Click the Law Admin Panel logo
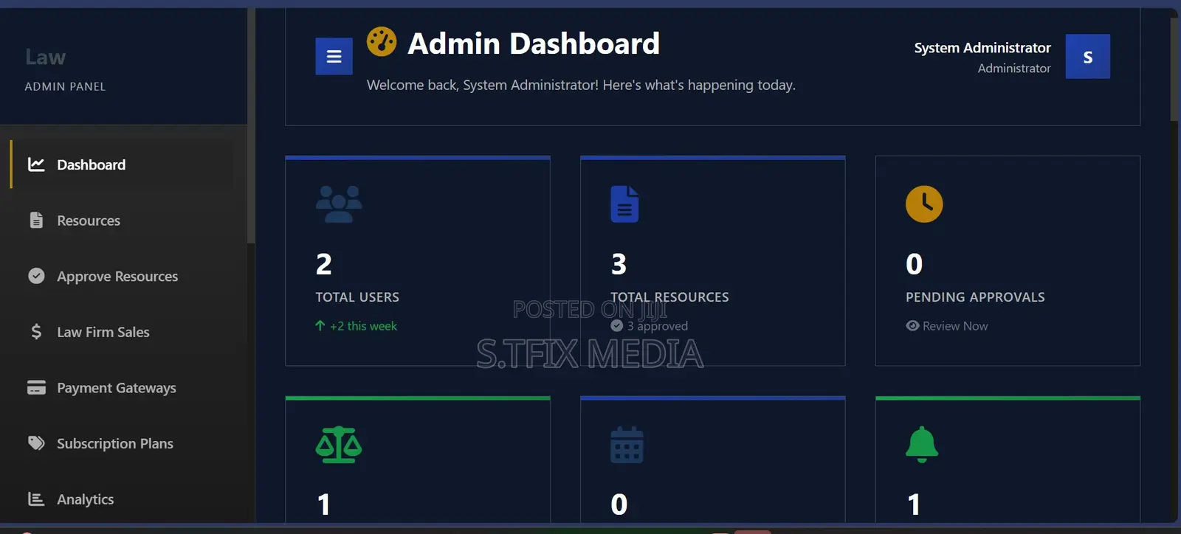1181x534 pixels. coord(65,69)
